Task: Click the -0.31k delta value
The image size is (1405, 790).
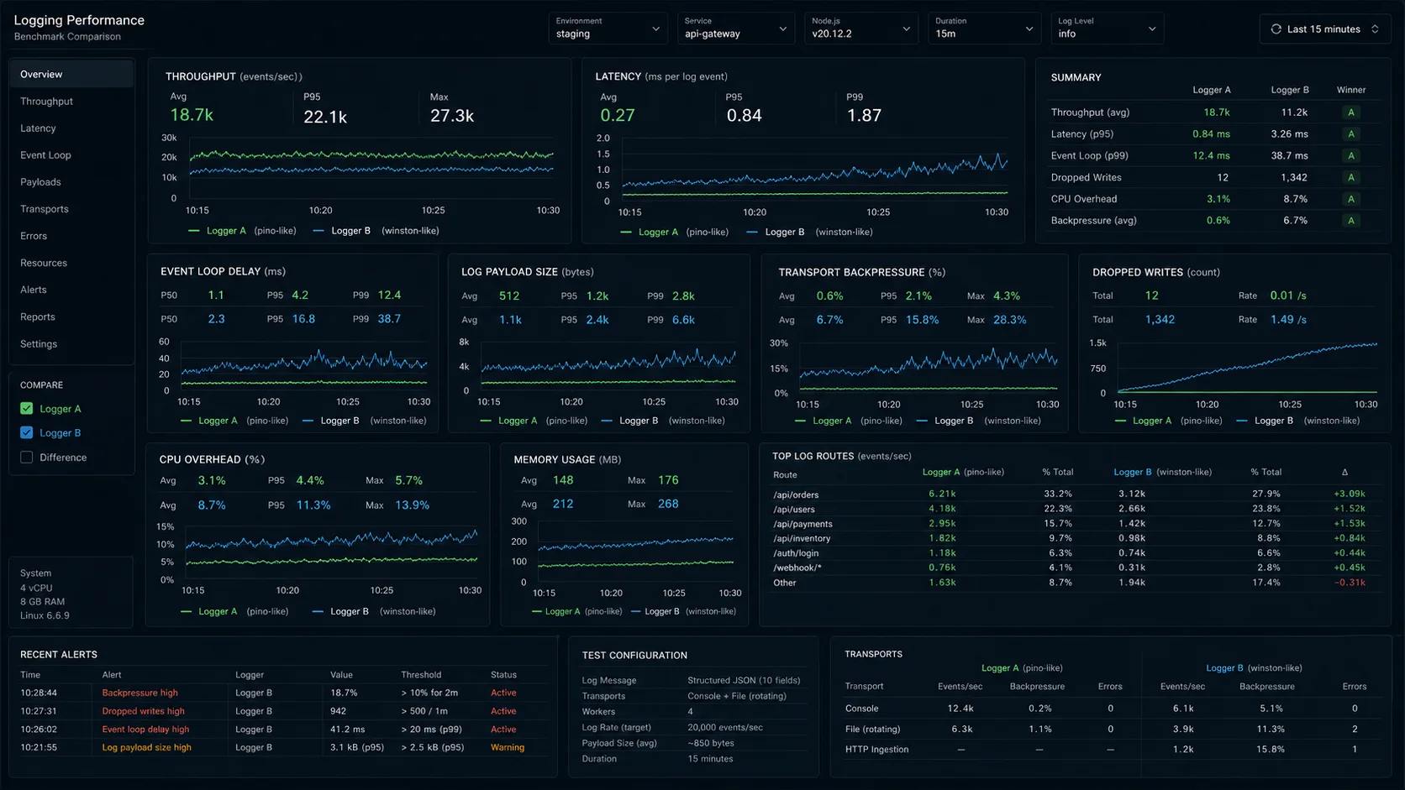Action: point(1350,582)
